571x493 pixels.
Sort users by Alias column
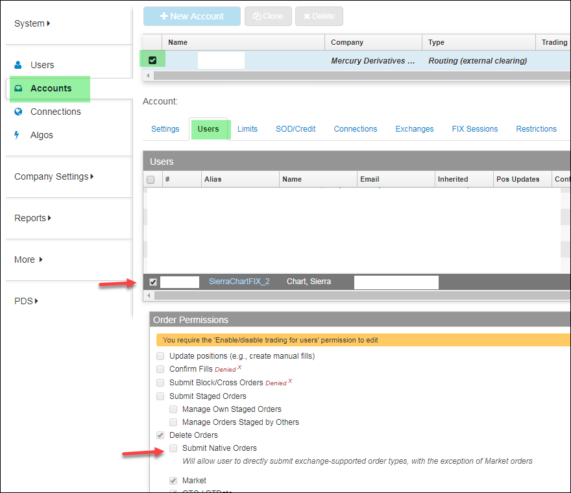[x=240, y=179]
